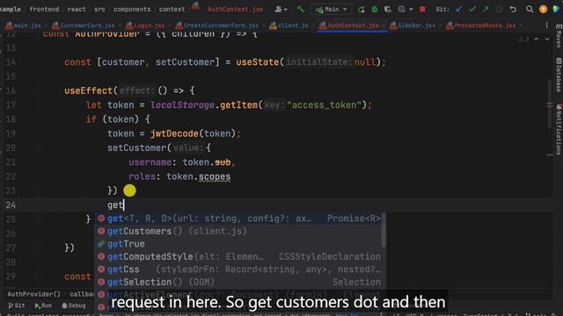Stop the running process with red square

(x=422, y=10)
